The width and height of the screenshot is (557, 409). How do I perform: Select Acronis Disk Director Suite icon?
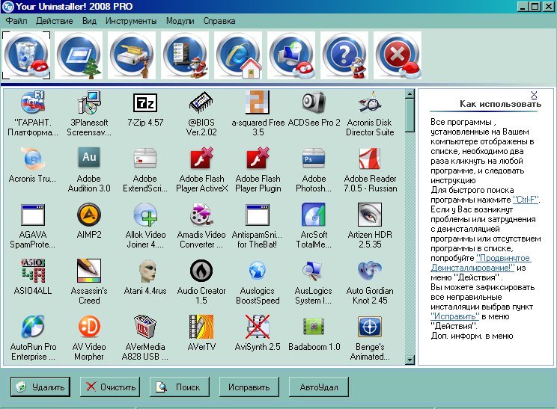click(x=370, y=103)
